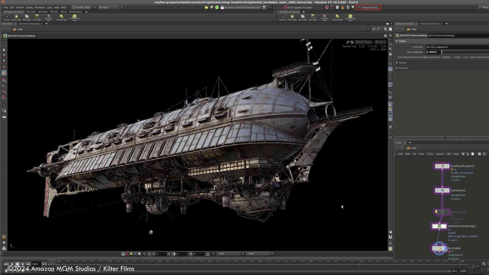Open the Karma Persp view dropdown
489x275 pixels.
point(363,42)
